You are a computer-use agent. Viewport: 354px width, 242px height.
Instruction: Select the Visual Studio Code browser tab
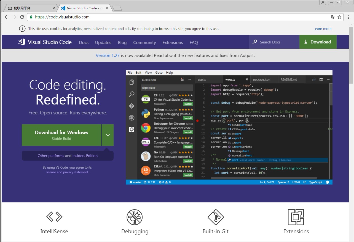84,8
